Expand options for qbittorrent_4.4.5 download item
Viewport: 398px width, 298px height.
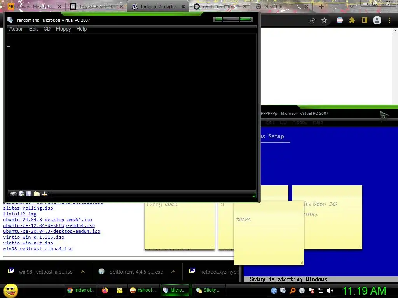pos(173,272)
